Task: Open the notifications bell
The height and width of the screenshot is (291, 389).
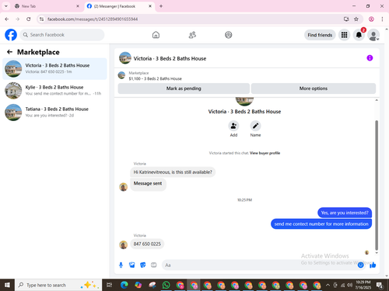Action: (359, 35)
